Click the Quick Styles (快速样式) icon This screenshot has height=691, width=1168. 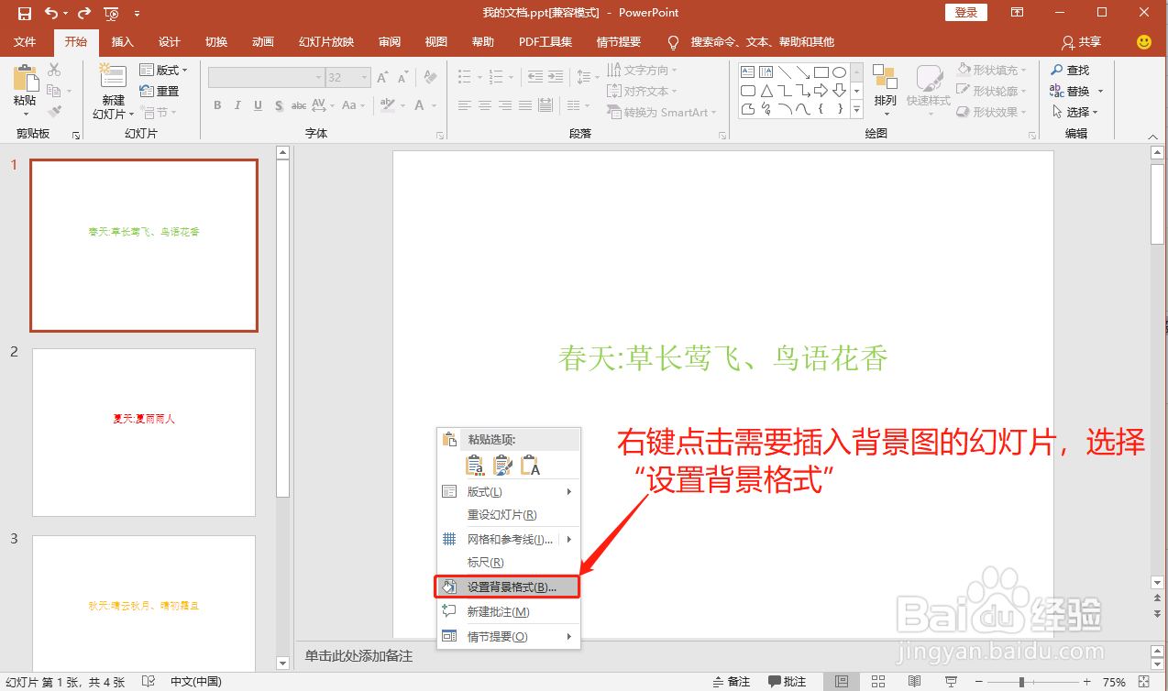tap(929, 78)
